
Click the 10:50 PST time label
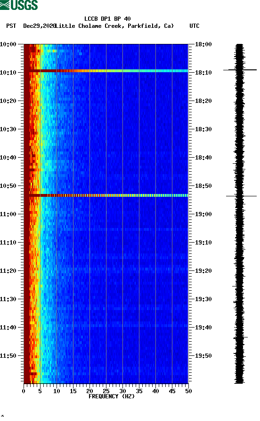(8, 186)
